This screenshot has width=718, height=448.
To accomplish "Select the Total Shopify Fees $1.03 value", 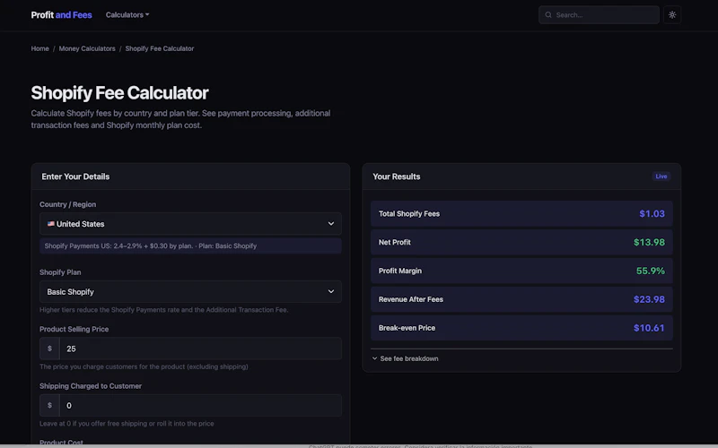I will pos(652,213).
